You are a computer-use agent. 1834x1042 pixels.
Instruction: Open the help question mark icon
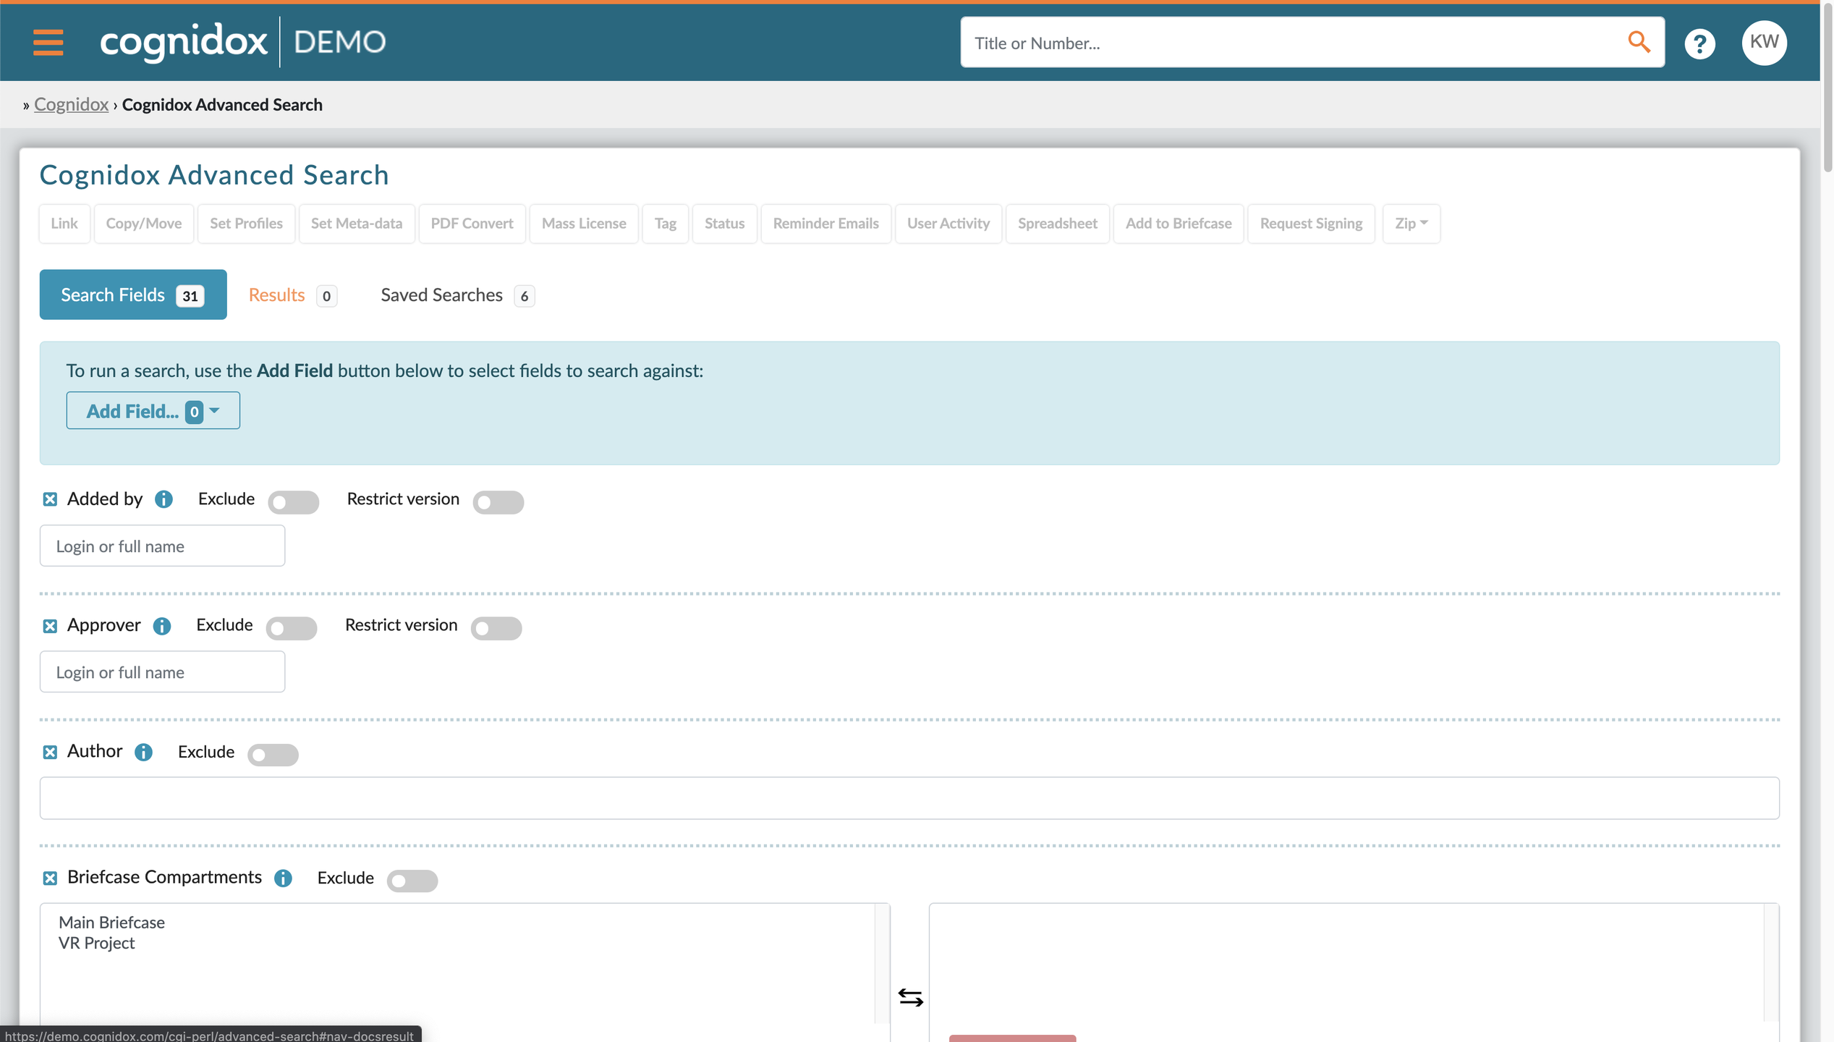coord(1699,43)
